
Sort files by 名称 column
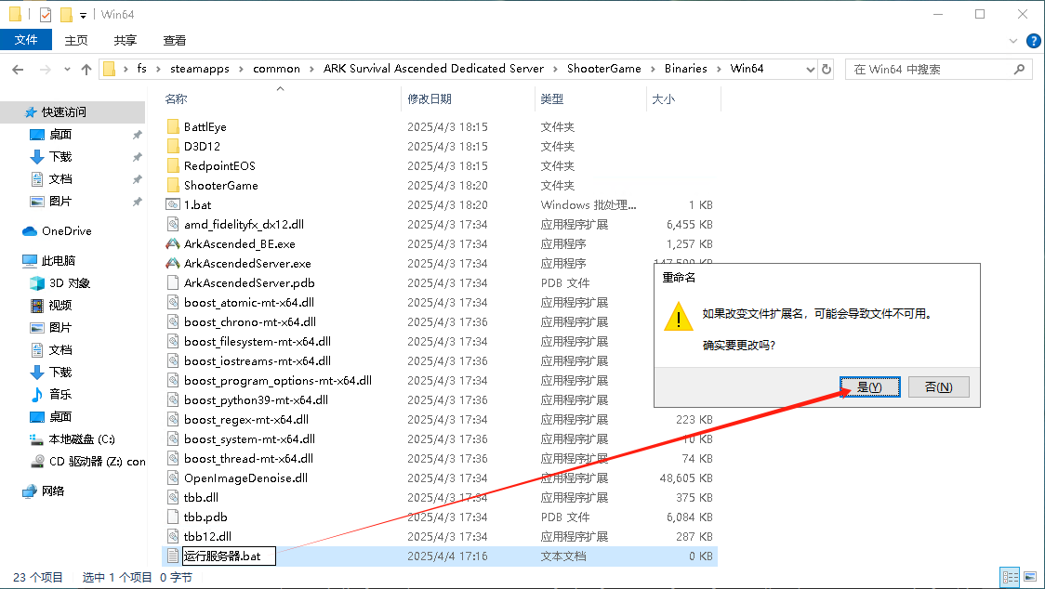(x=176, y=99)
